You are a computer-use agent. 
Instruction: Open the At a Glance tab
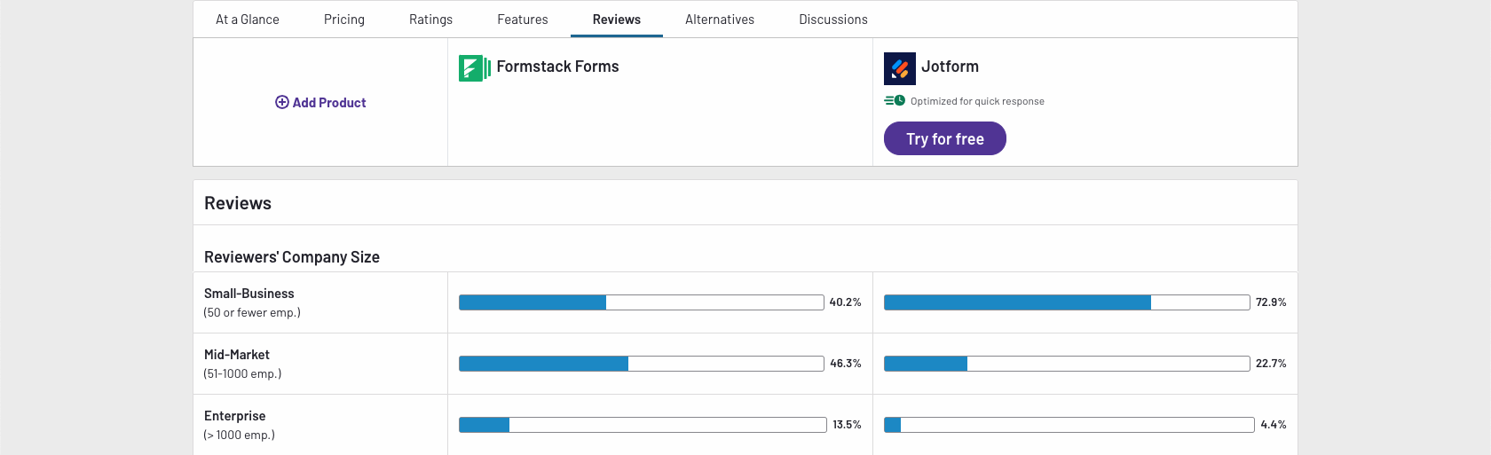[x=248, y=20]
